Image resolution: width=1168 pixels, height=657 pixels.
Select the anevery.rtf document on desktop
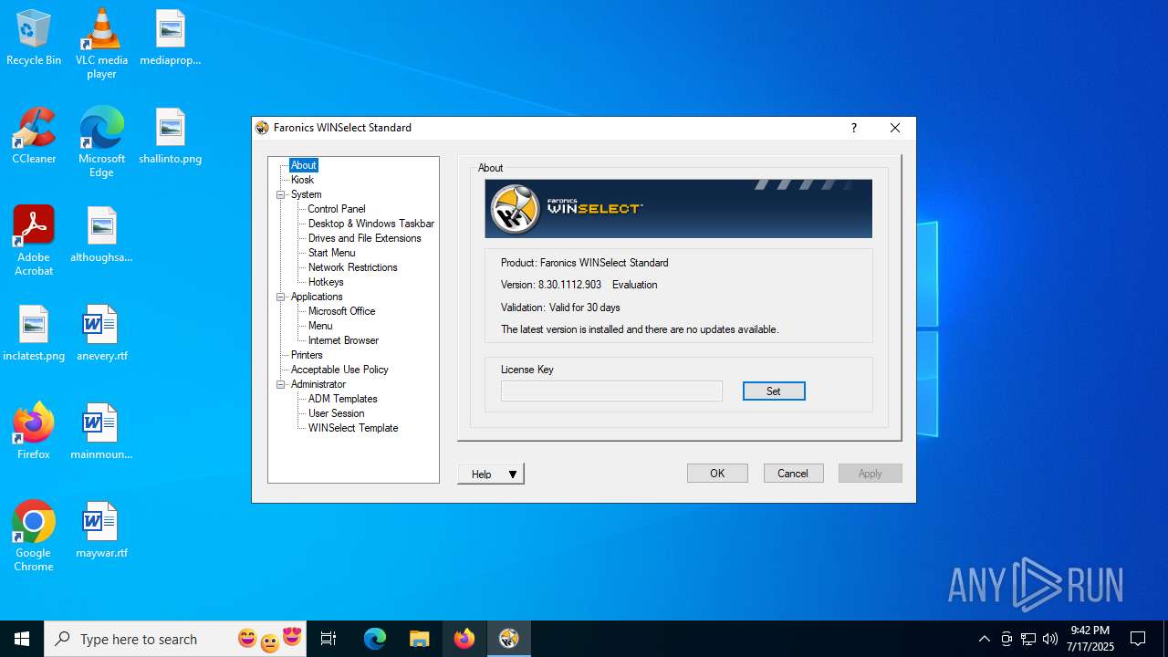101,334
